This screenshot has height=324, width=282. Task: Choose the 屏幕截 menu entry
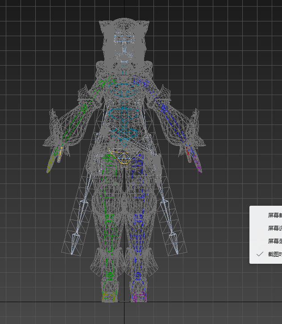tap(274, 215)
